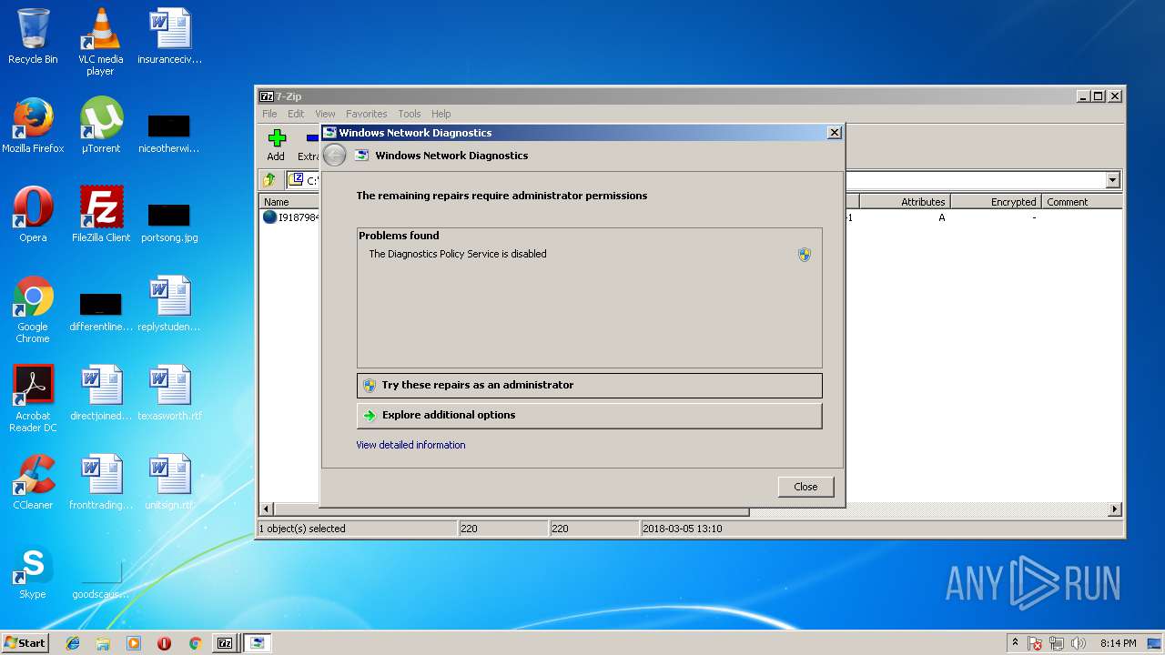Launch Google Chrome desktop shortcut
Viewport: 1165px width, 655px height.
[33, 309]
